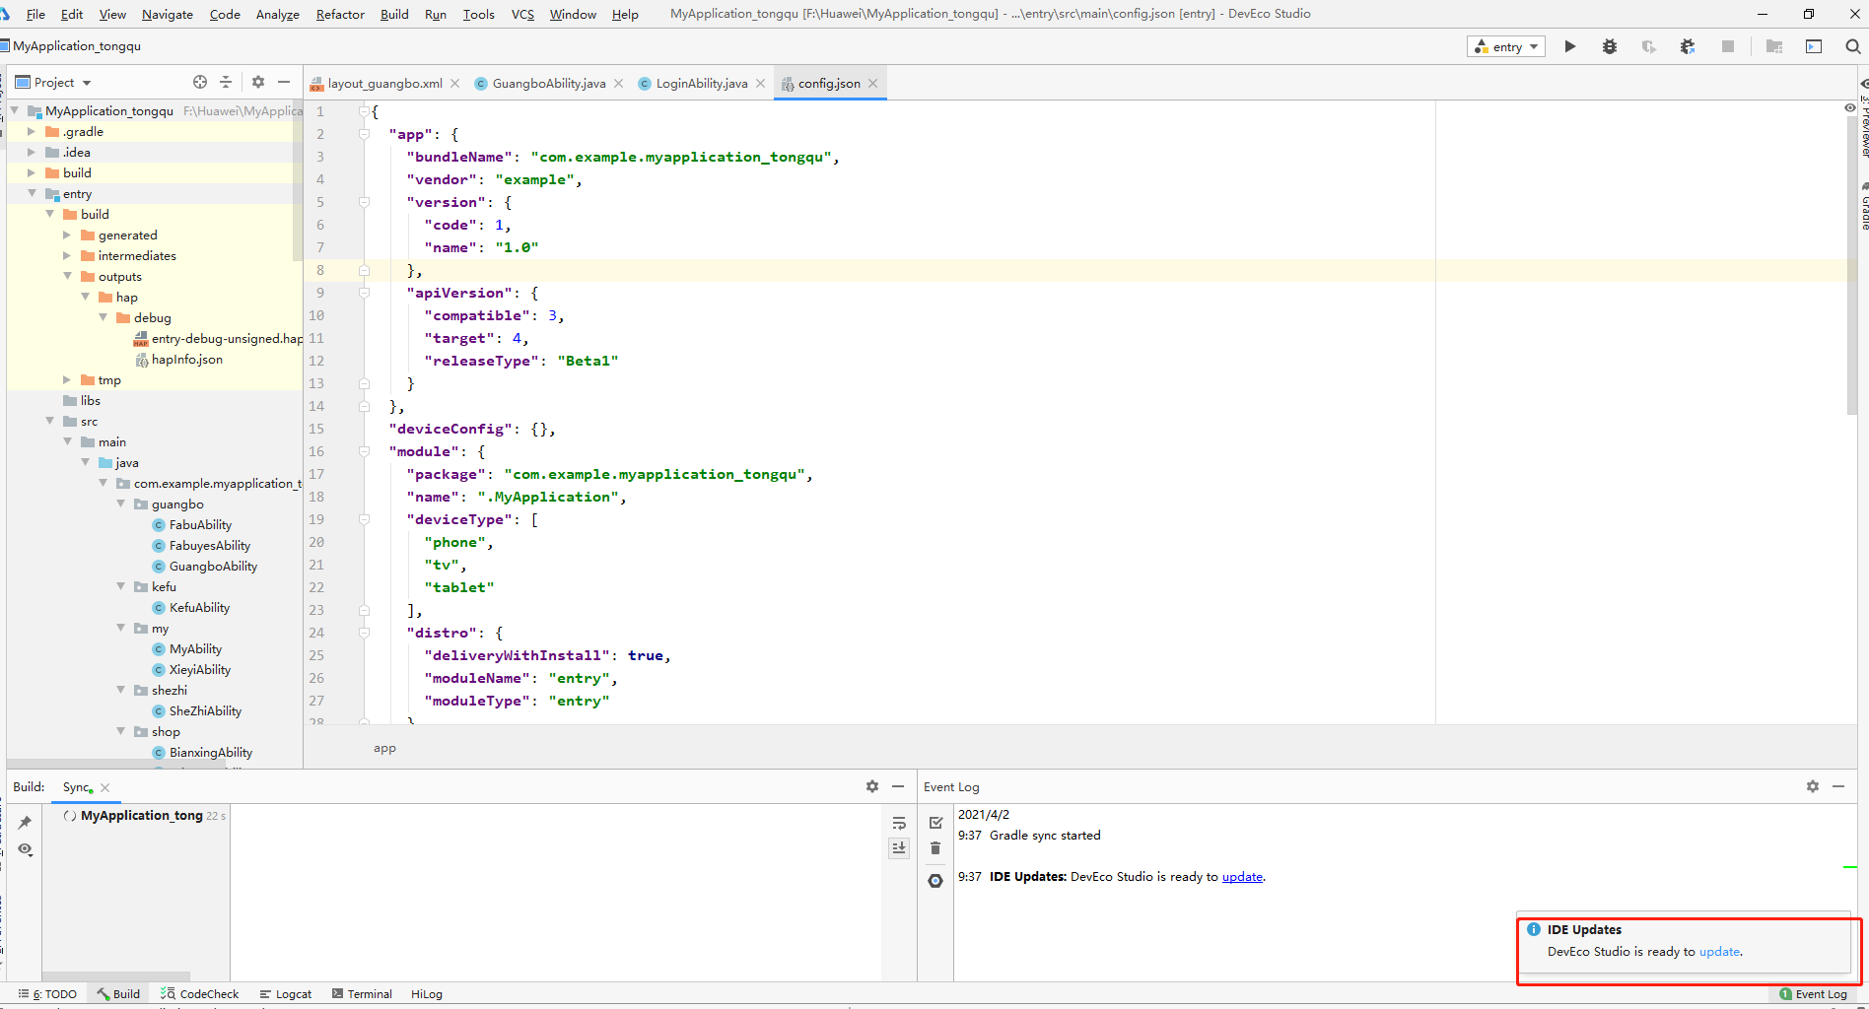Open the Project view mode dropdown
The width and height of the screenshot is (1869, 1009).
[53, 82]
